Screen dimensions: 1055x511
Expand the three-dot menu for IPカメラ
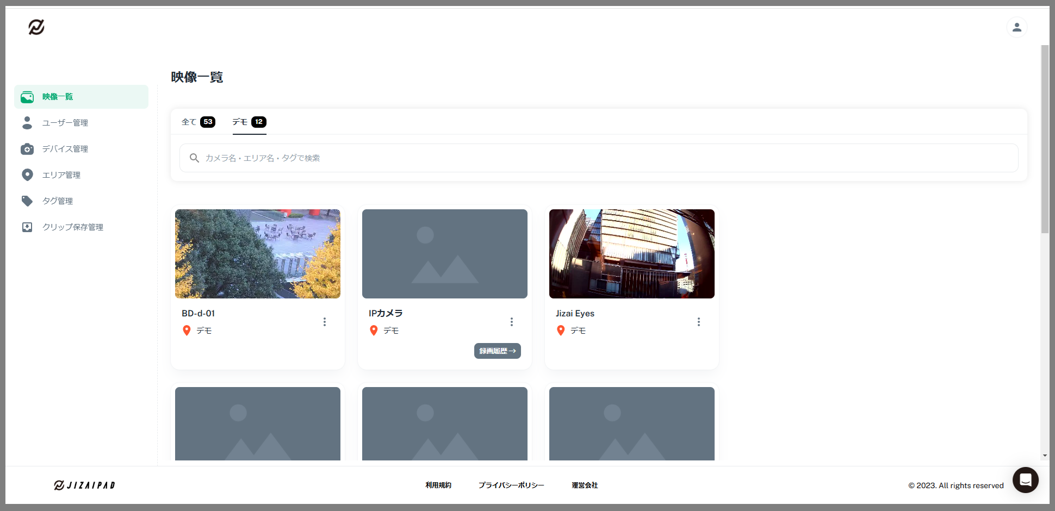(x=512, y=322)
